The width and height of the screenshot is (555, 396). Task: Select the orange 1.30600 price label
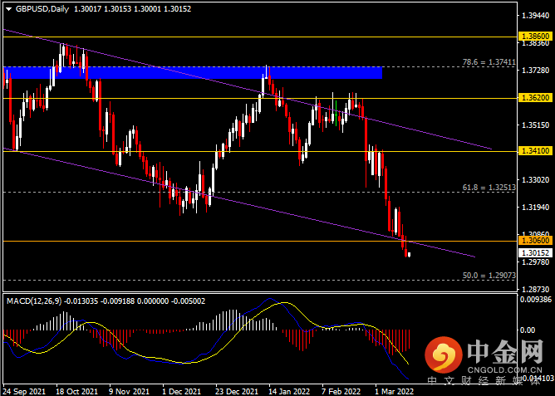(x=536, y=241)
